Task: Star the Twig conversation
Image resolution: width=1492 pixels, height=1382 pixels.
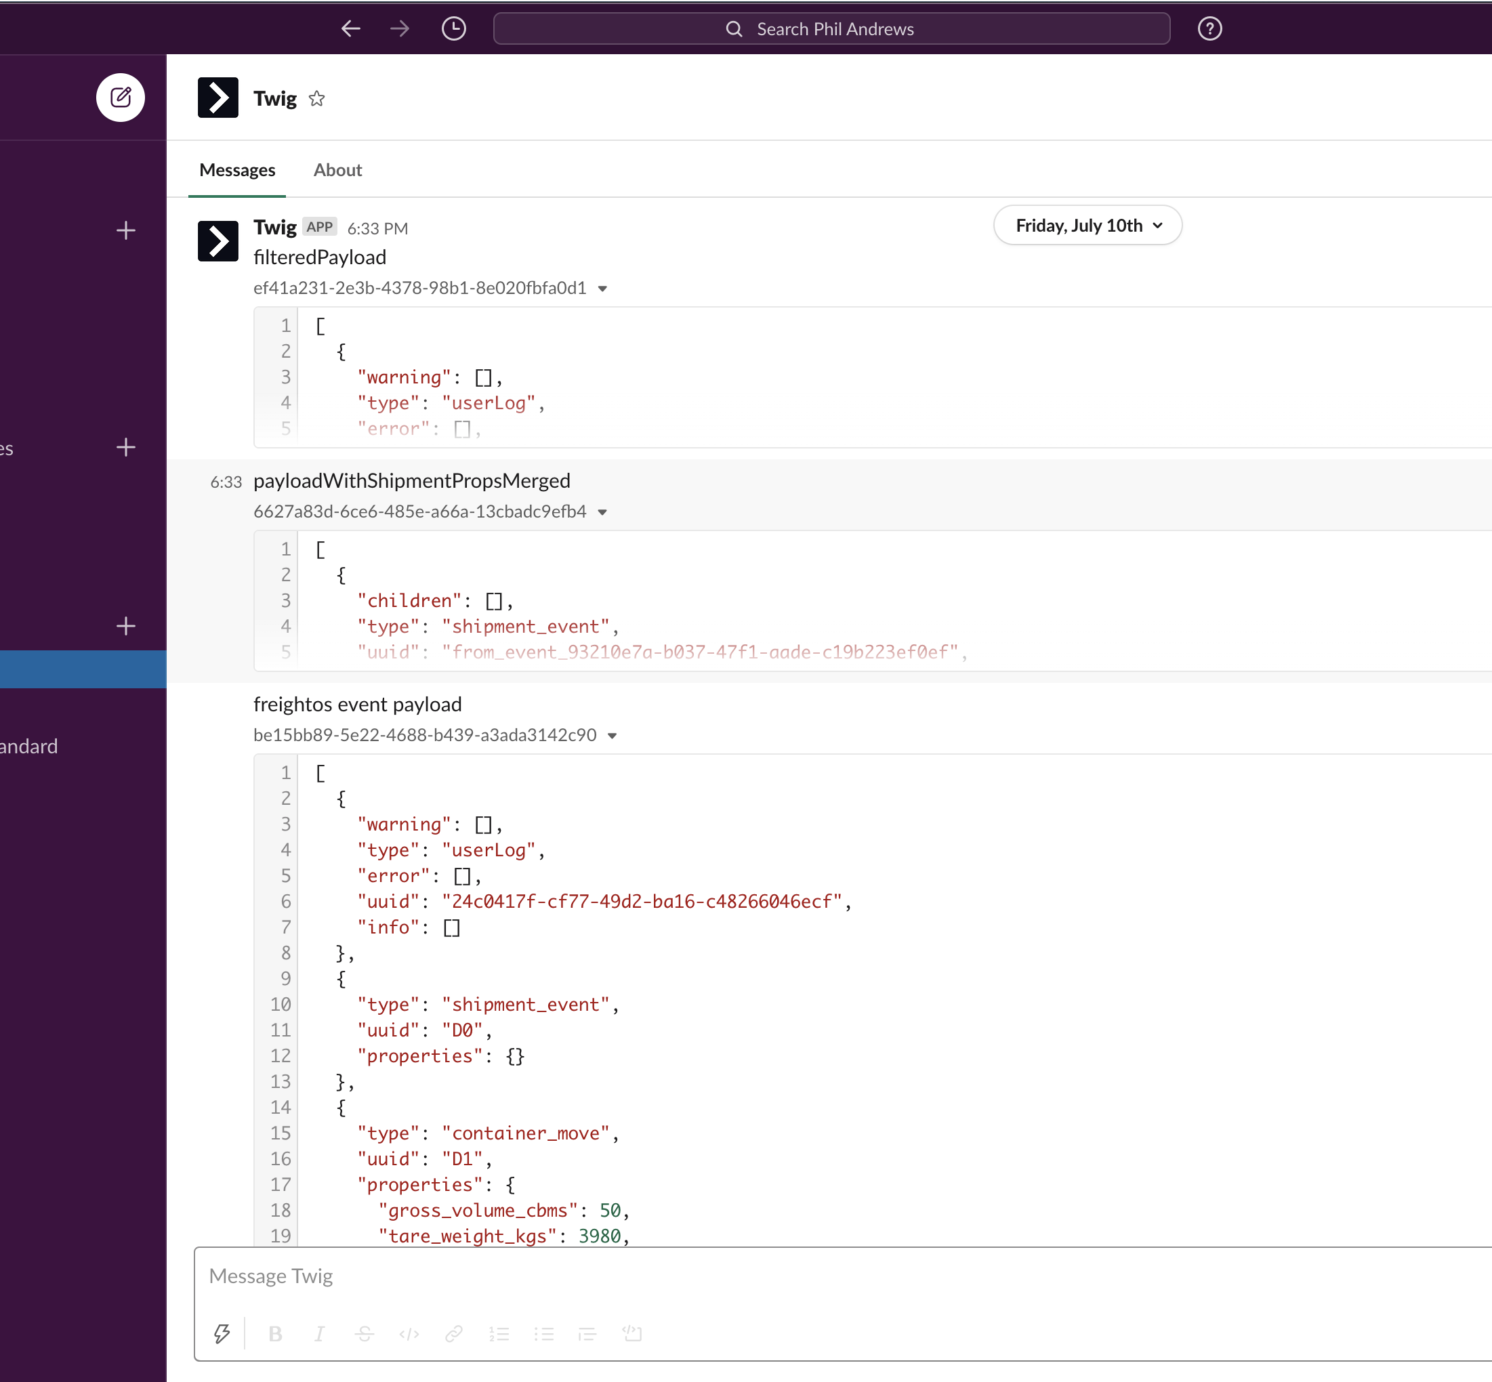Action: click(x=317, y=99)
